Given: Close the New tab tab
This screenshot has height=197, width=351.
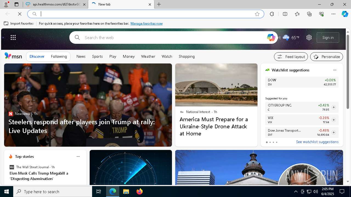Looking at the screenshot, I should point(150,4).
